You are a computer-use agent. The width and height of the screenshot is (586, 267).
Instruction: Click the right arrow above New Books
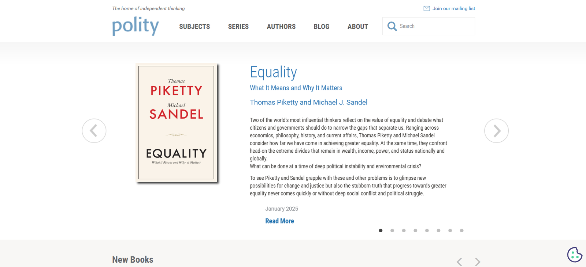click(x=477, y=262)
